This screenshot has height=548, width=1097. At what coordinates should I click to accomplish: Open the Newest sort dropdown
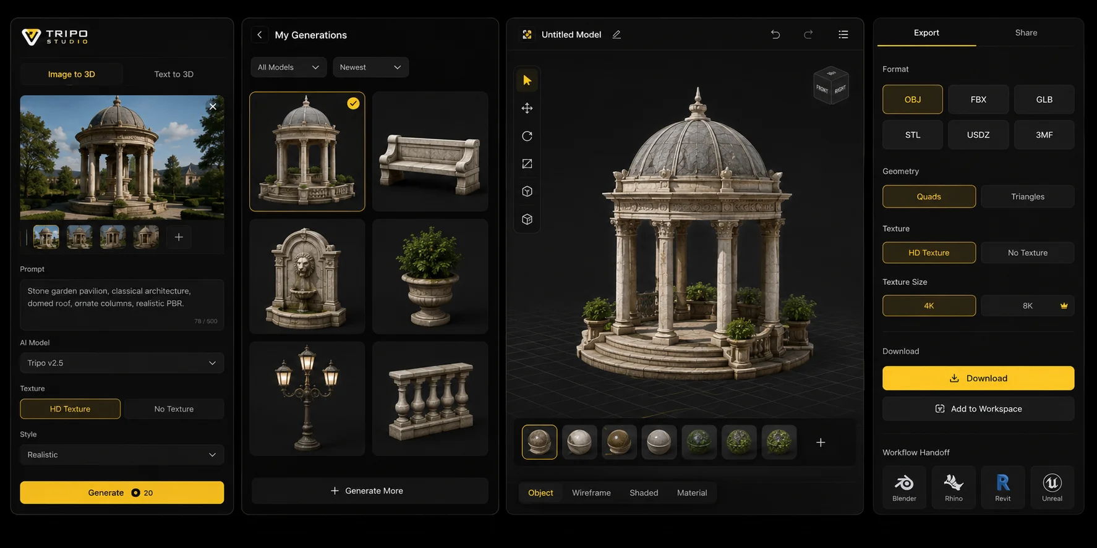pyautogui.click(x=370, y=67)
